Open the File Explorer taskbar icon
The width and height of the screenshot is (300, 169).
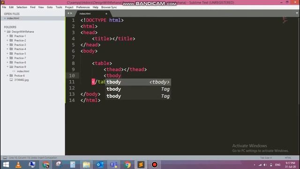[x=86, y=165]
